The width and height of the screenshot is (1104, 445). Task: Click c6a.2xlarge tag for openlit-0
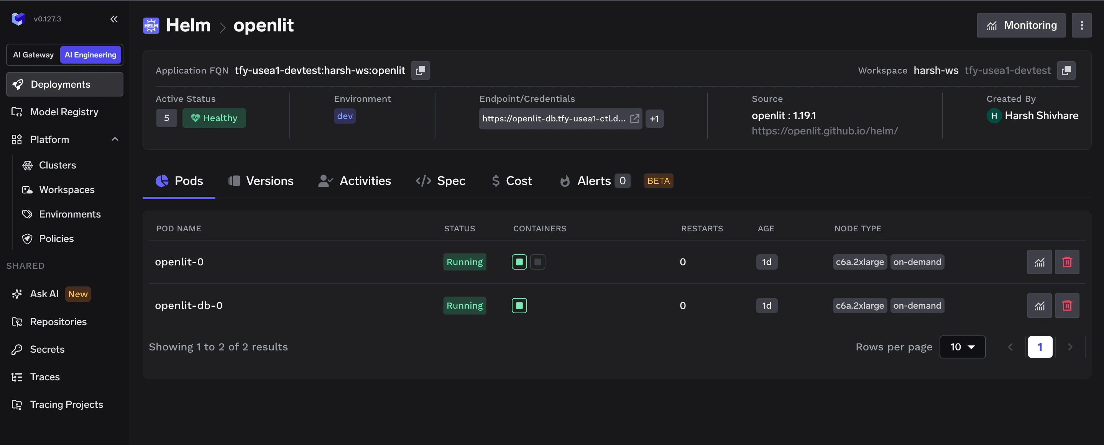pyautogui.click(x=859, y=262)
